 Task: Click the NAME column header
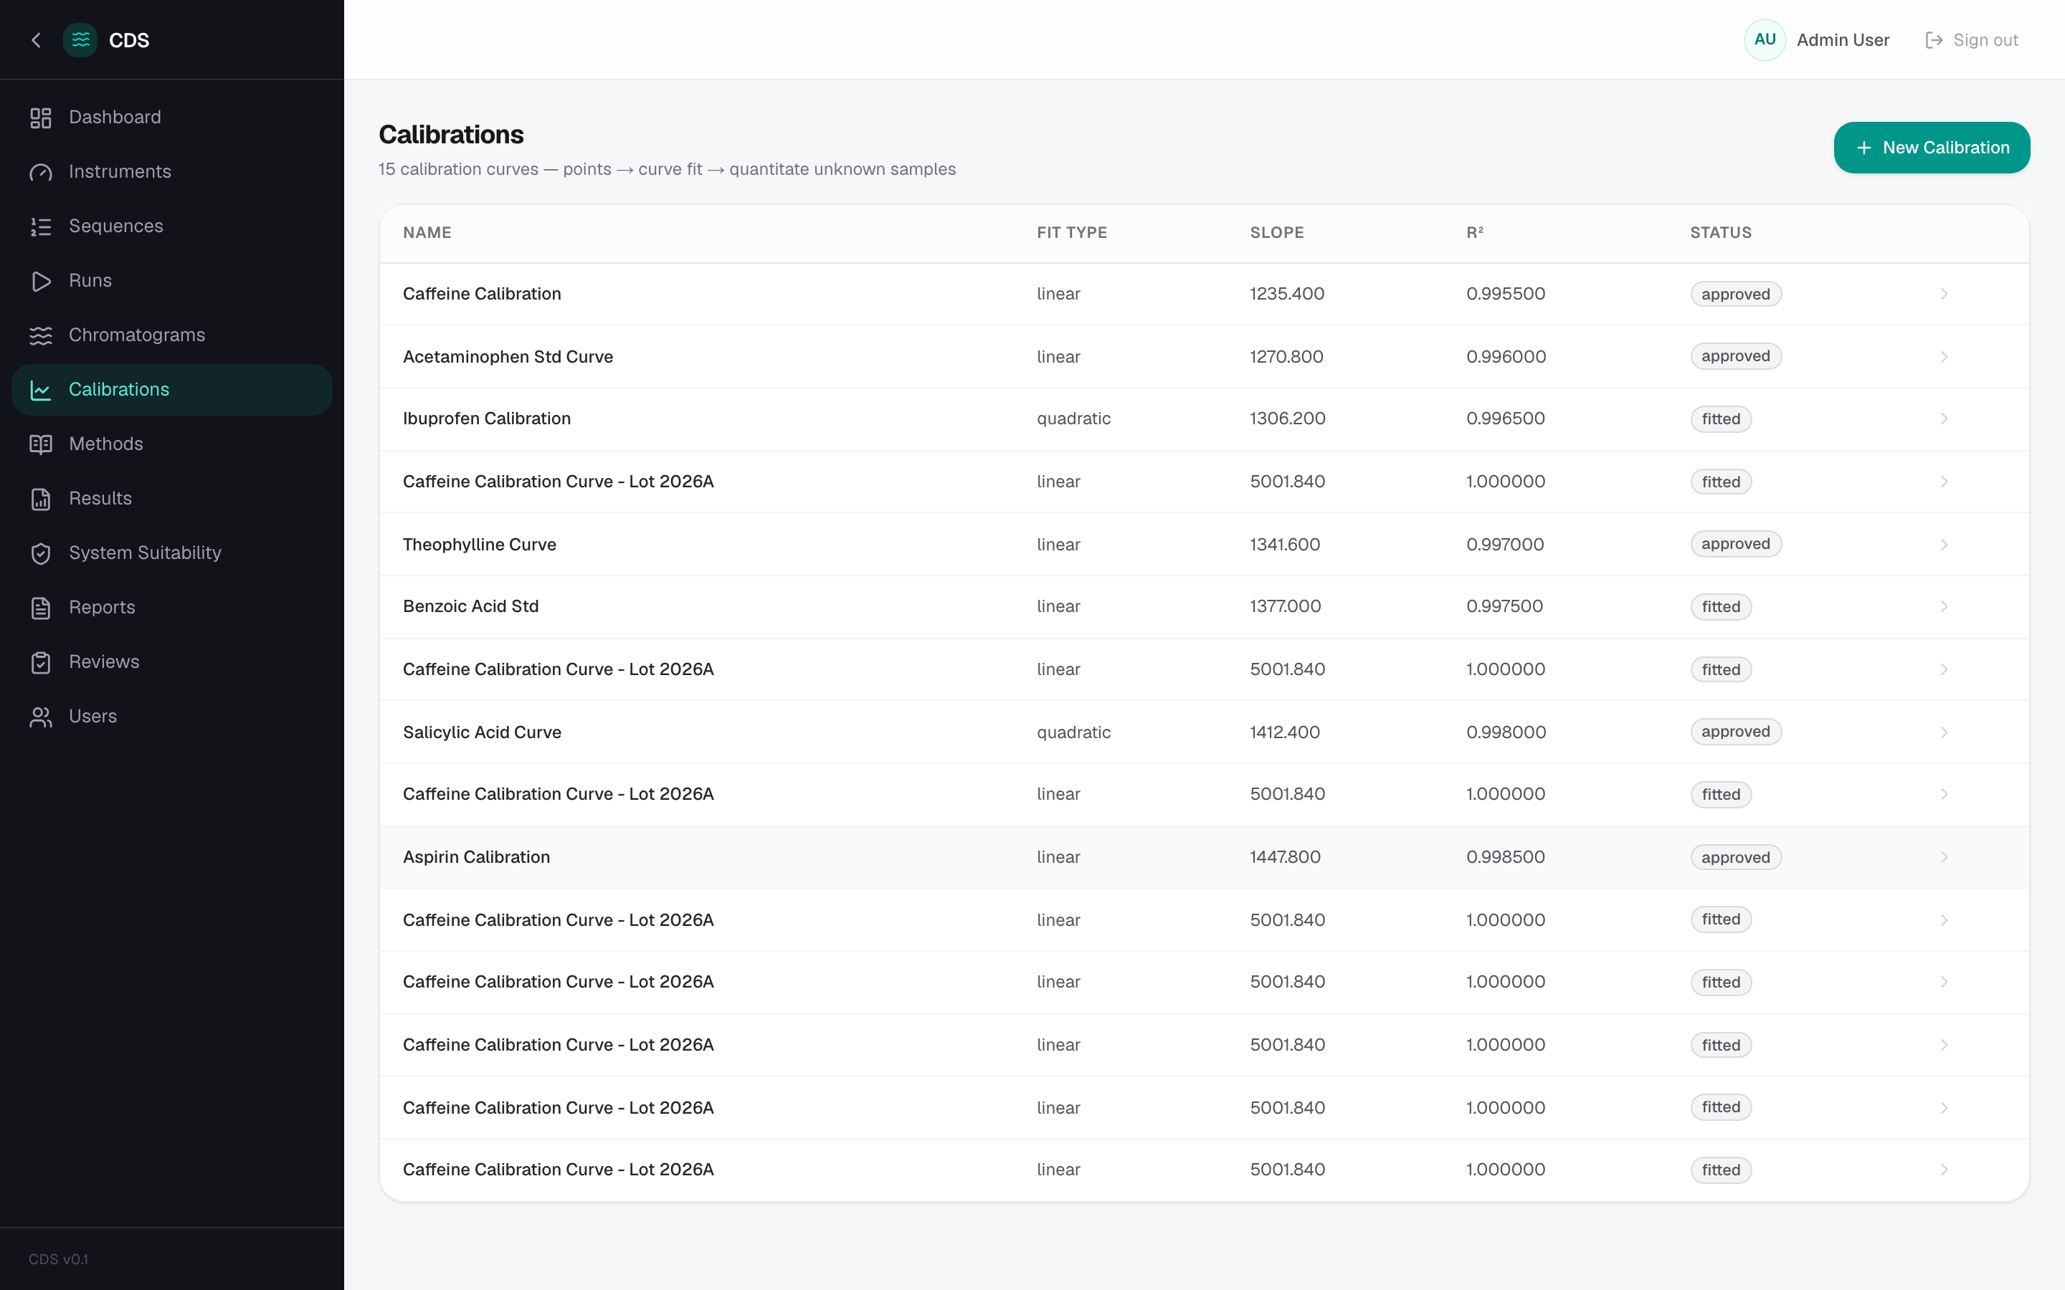click(x=427, y=233)
